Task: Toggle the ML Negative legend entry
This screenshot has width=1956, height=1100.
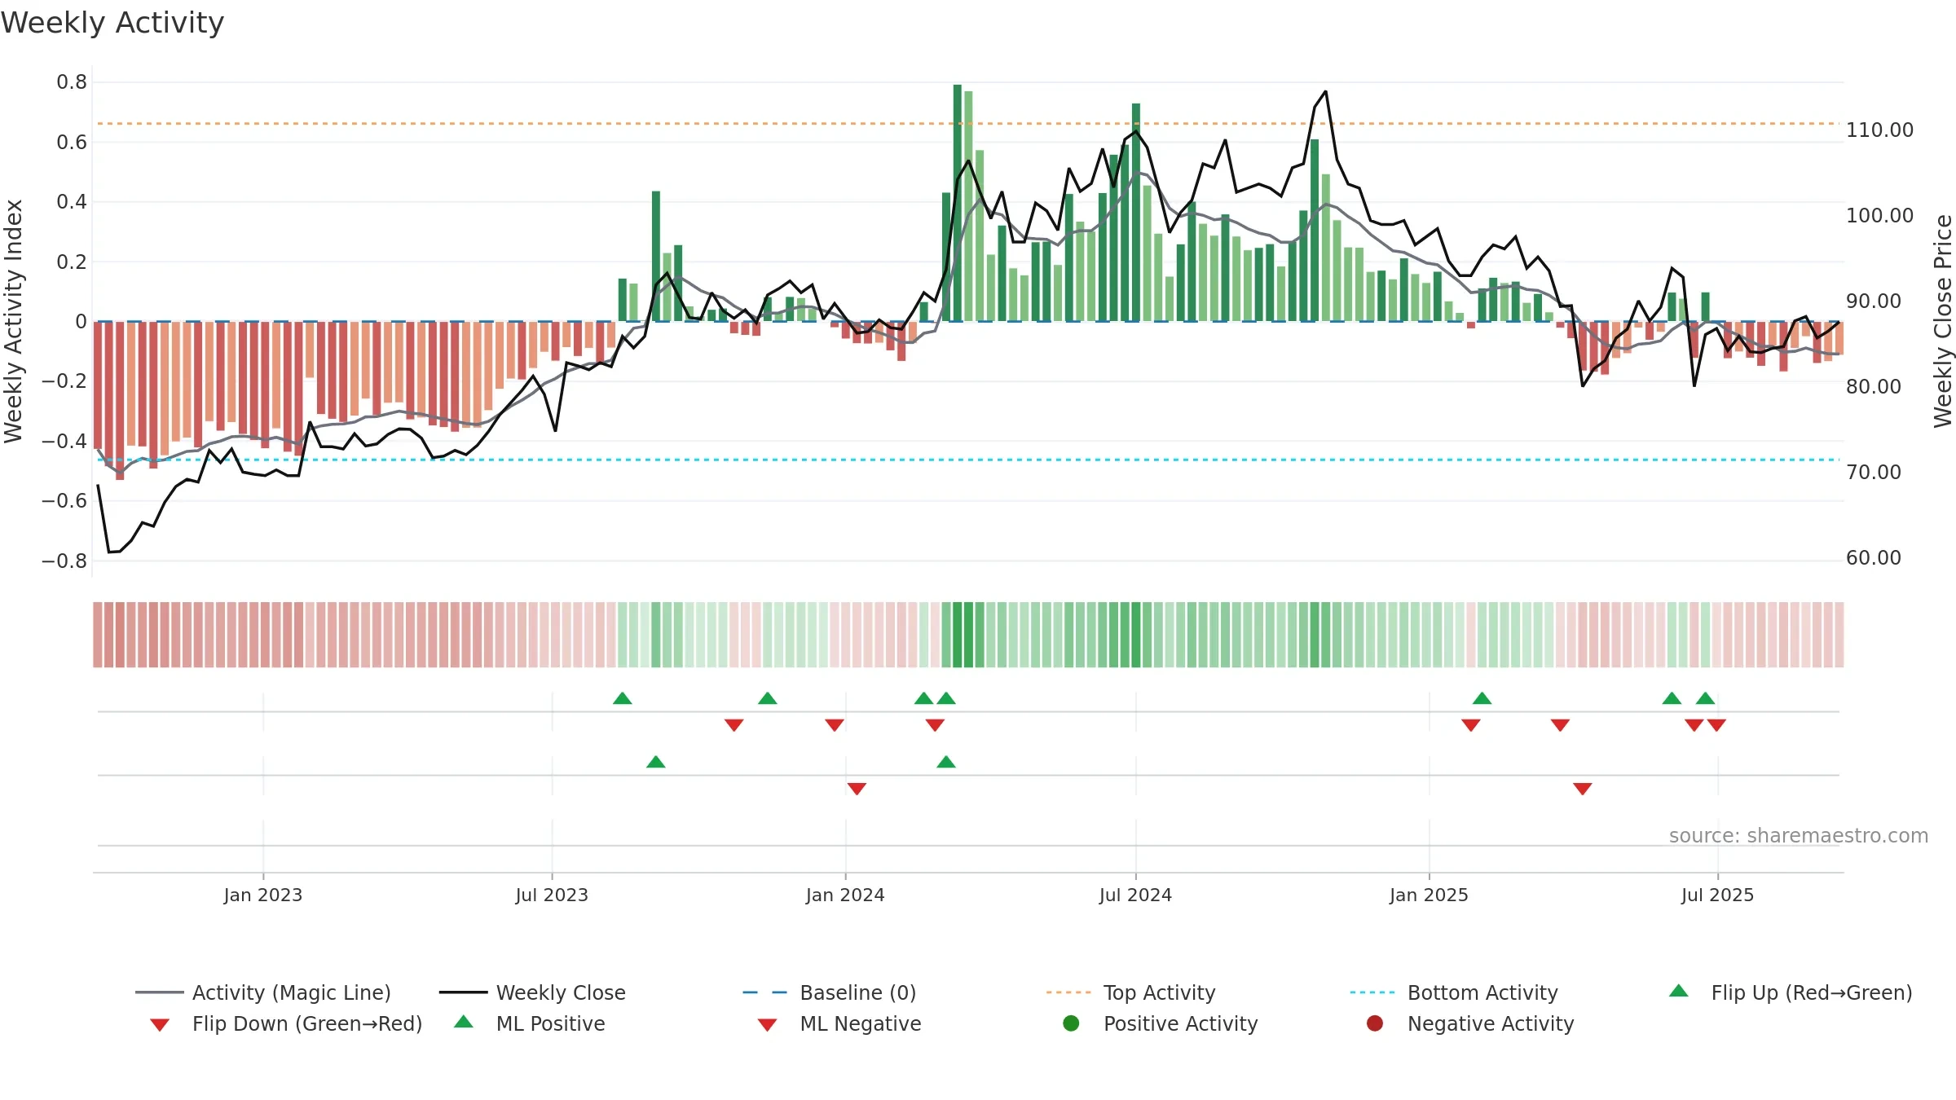Action: (839, 1023)
